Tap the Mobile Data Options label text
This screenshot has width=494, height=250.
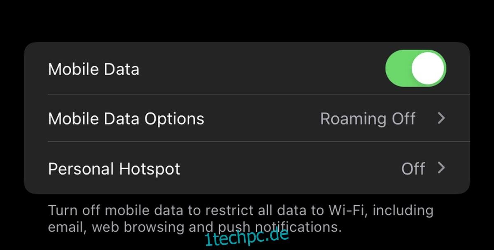tap(126, 119)
